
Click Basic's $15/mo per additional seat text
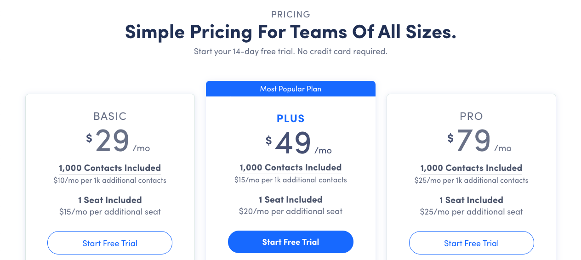[110, 212]
